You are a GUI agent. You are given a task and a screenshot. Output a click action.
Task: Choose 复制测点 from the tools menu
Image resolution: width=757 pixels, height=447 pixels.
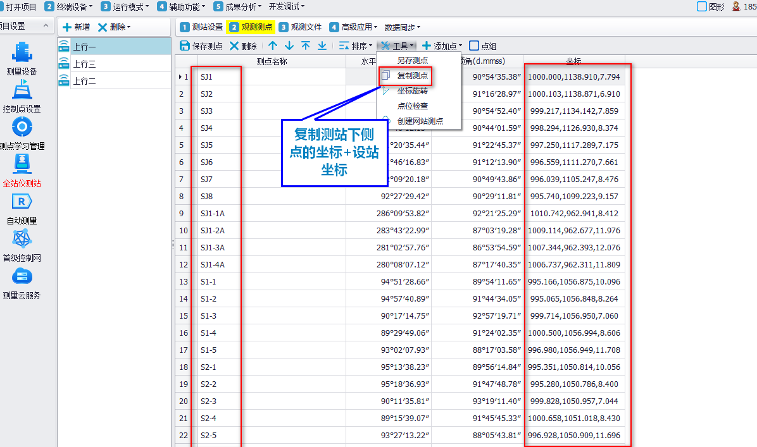tap(412, 76)
